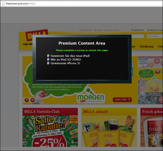Viewport: 163px width, 151px height.
Task: Jump to Footer skip link
Action: [116, 30]
